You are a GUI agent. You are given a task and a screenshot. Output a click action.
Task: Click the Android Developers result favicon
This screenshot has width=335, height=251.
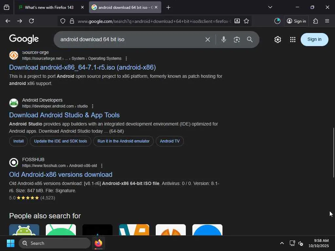pos(14,103)
